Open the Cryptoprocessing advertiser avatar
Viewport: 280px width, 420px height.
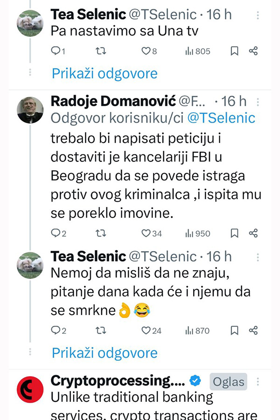click(30, 390)
